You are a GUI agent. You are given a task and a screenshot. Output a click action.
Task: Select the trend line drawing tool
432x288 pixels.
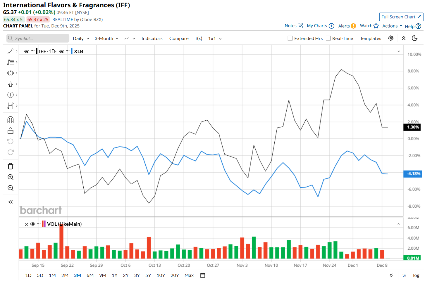coord(11,51)
